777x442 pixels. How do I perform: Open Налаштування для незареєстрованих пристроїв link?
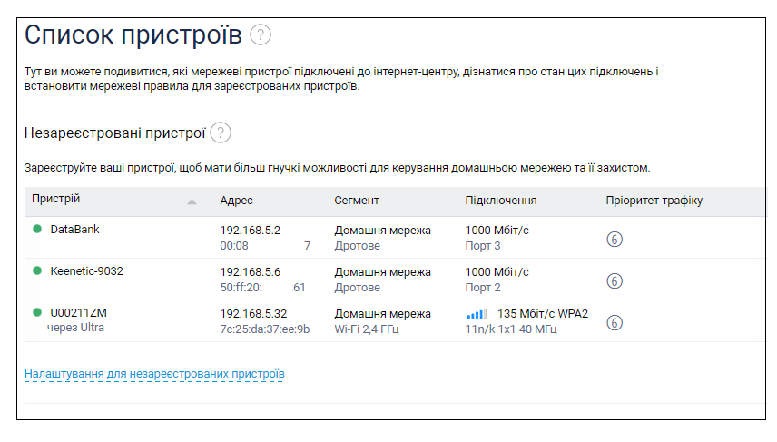[153, 373]
